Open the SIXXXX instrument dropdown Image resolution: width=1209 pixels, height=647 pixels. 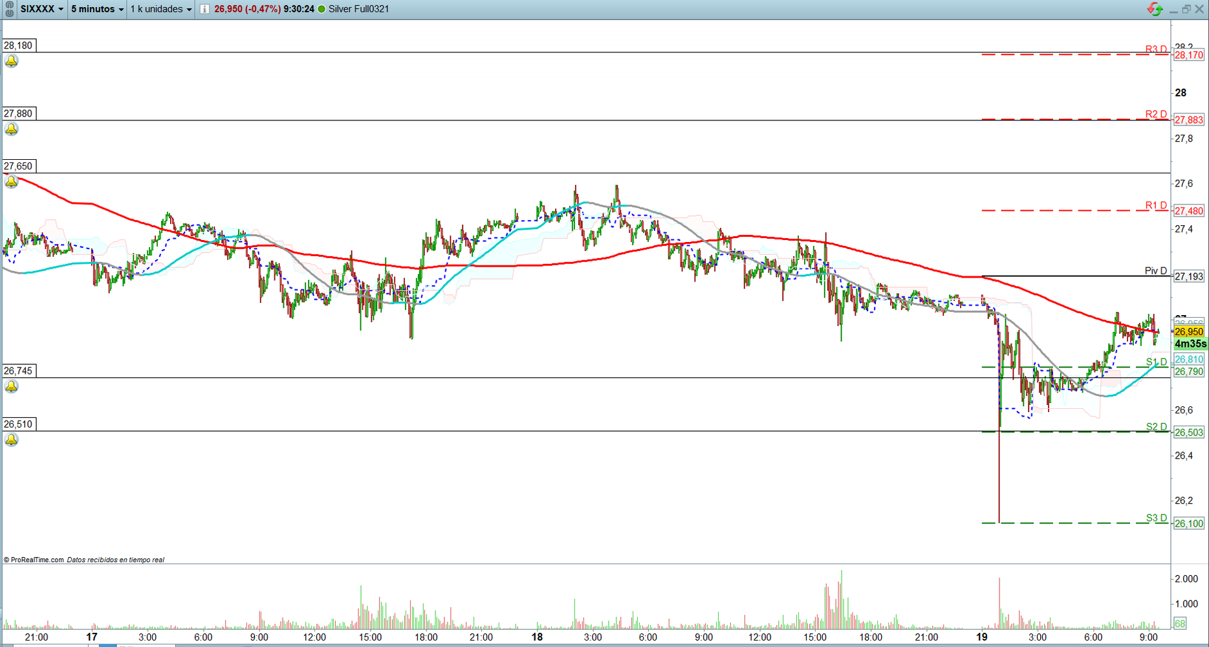(42, 9)
